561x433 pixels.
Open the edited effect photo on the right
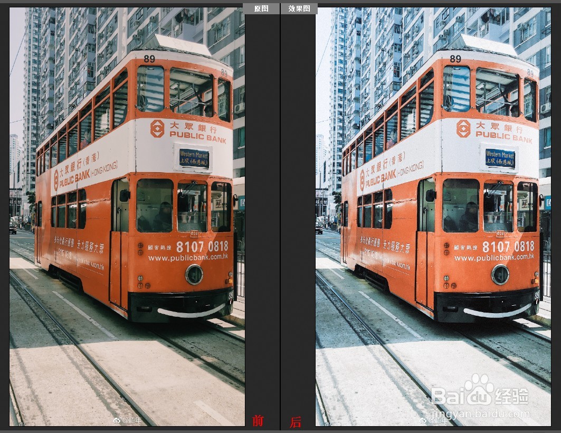click(433, 216)
